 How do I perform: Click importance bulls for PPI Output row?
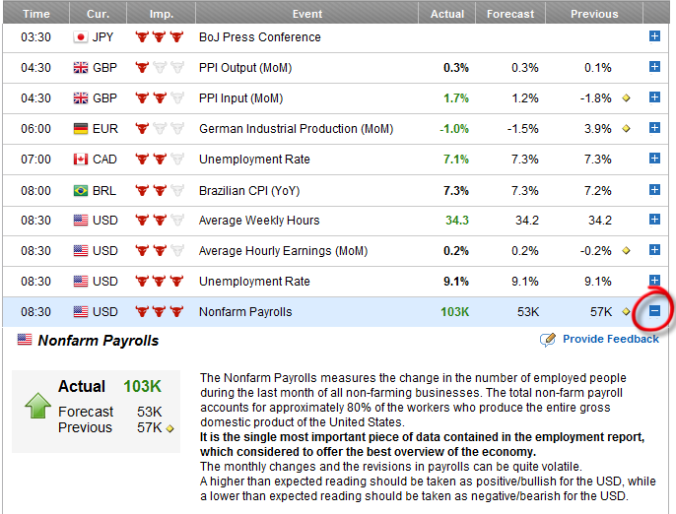click(x=159, y=68)
